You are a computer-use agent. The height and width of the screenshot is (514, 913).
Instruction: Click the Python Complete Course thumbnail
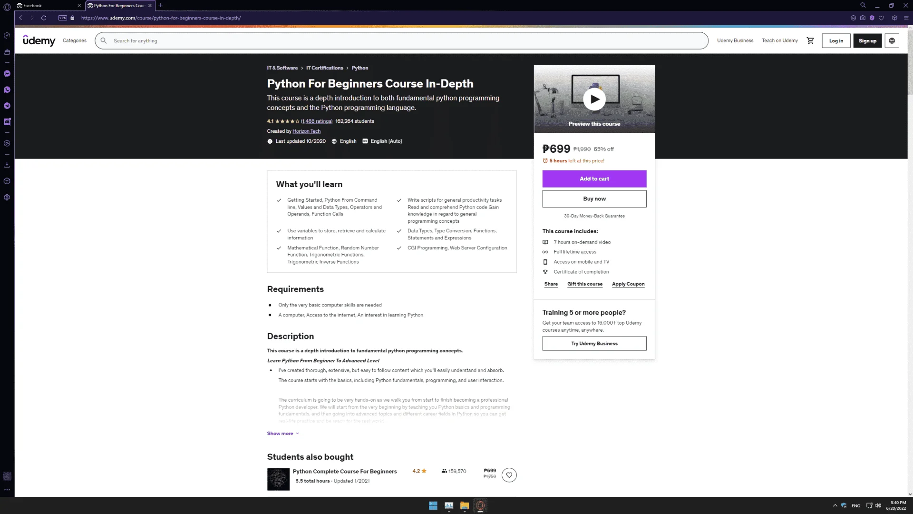click(x=278, y=479)
